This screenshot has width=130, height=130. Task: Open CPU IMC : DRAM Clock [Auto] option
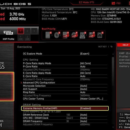tap(65, 118)
